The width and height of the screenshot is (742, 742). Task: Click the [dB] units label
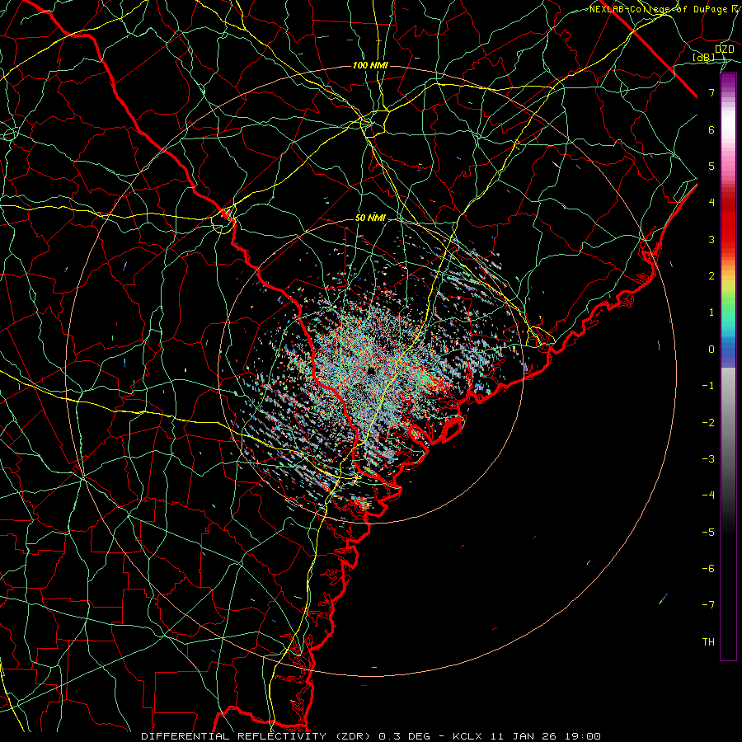pos(704,58)
